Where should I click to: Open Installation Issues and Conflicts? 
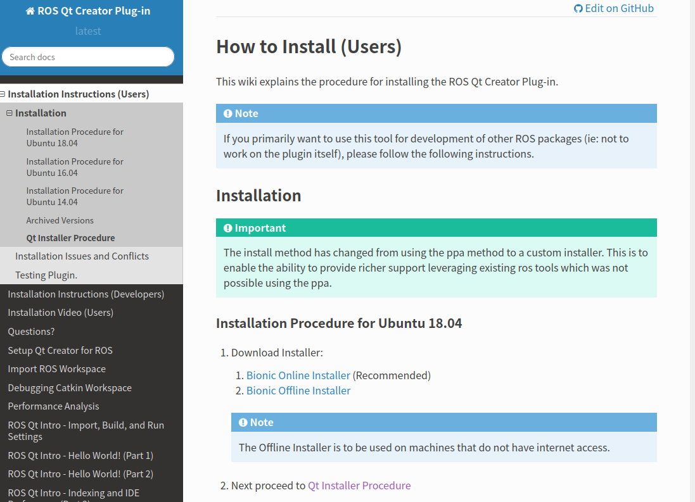click(82, 256)
